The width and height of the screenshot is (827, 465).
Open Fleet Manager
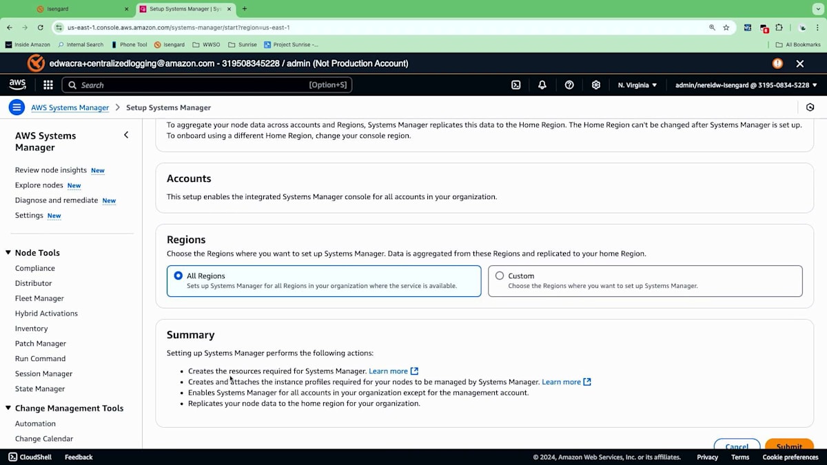[x=39, y=298]
